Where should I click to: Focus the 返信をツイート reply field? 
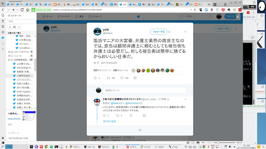click(144, 90)
